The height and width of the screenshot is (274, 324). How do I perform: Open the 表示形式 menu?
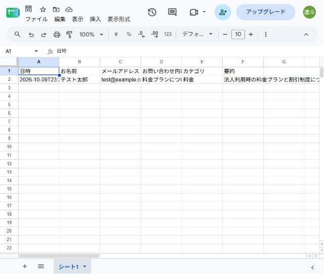point(119,19)
